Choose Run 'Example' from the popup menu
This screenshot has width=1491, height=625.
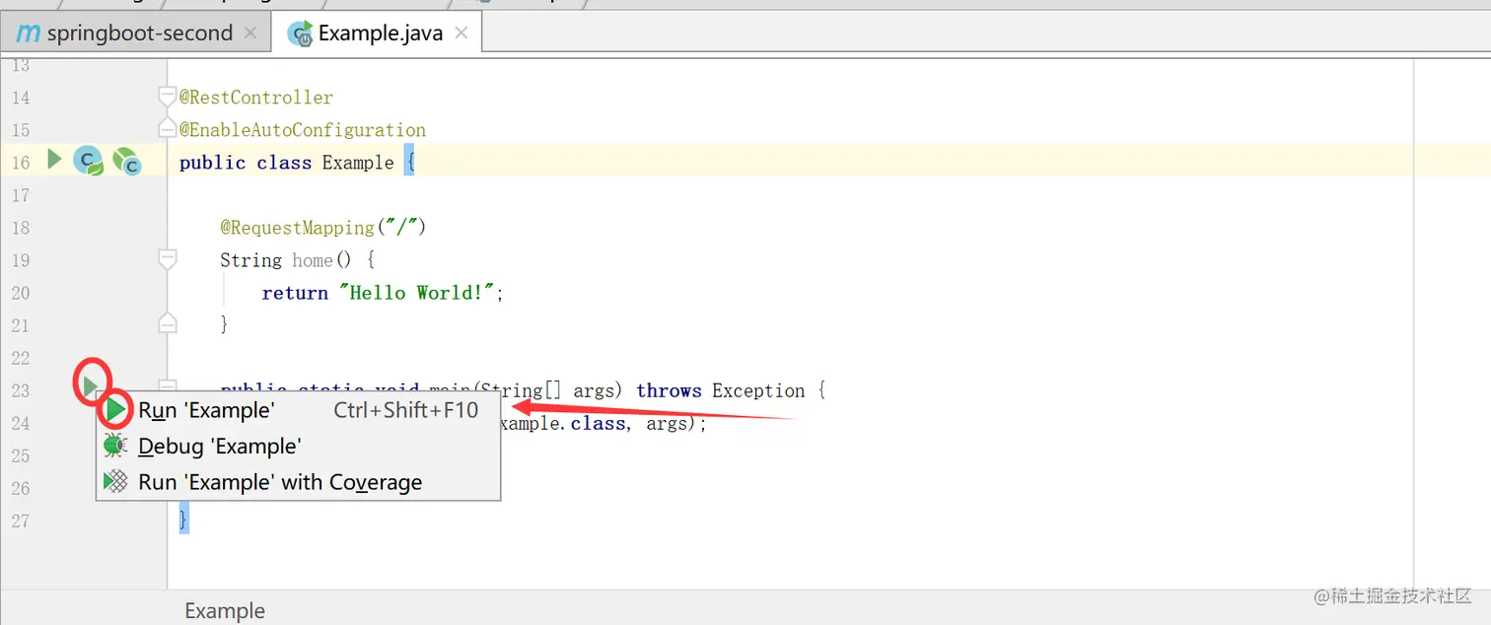298,410
